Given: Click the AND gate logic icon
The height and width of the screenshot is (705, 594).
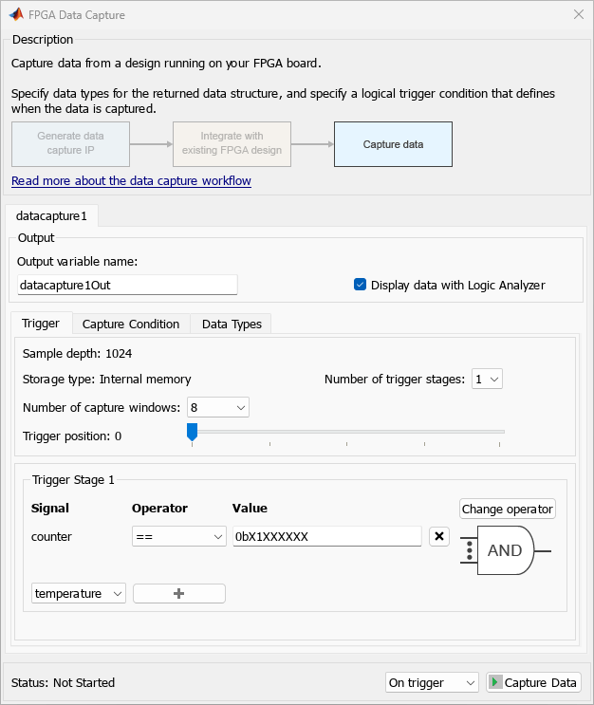Looking at the screenshot, I should 504,550.
